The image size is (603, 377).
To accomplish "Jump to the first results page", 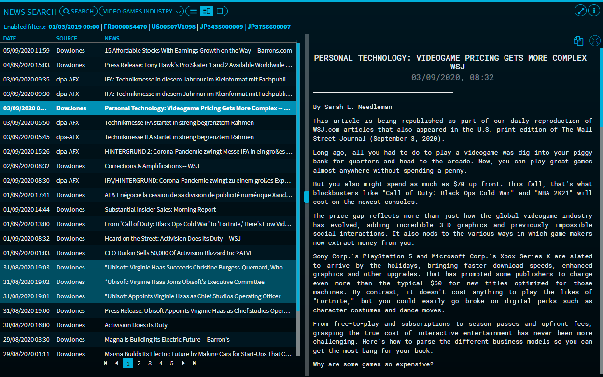I will pyautogui.click(x=106, y=363).
